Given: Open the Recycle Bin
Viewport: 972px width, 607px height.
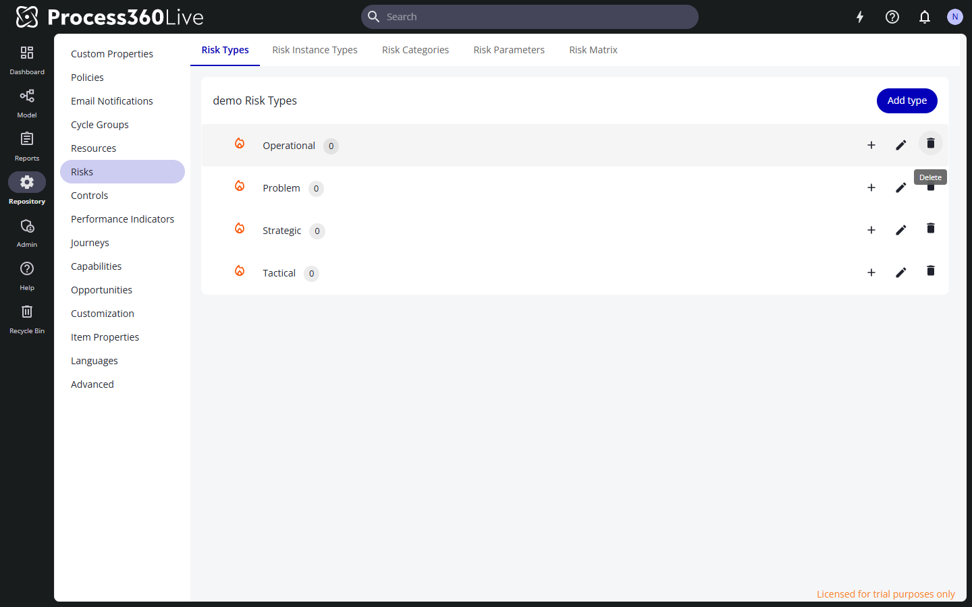Looking at the screenshot, I should [x=27, y=319].
